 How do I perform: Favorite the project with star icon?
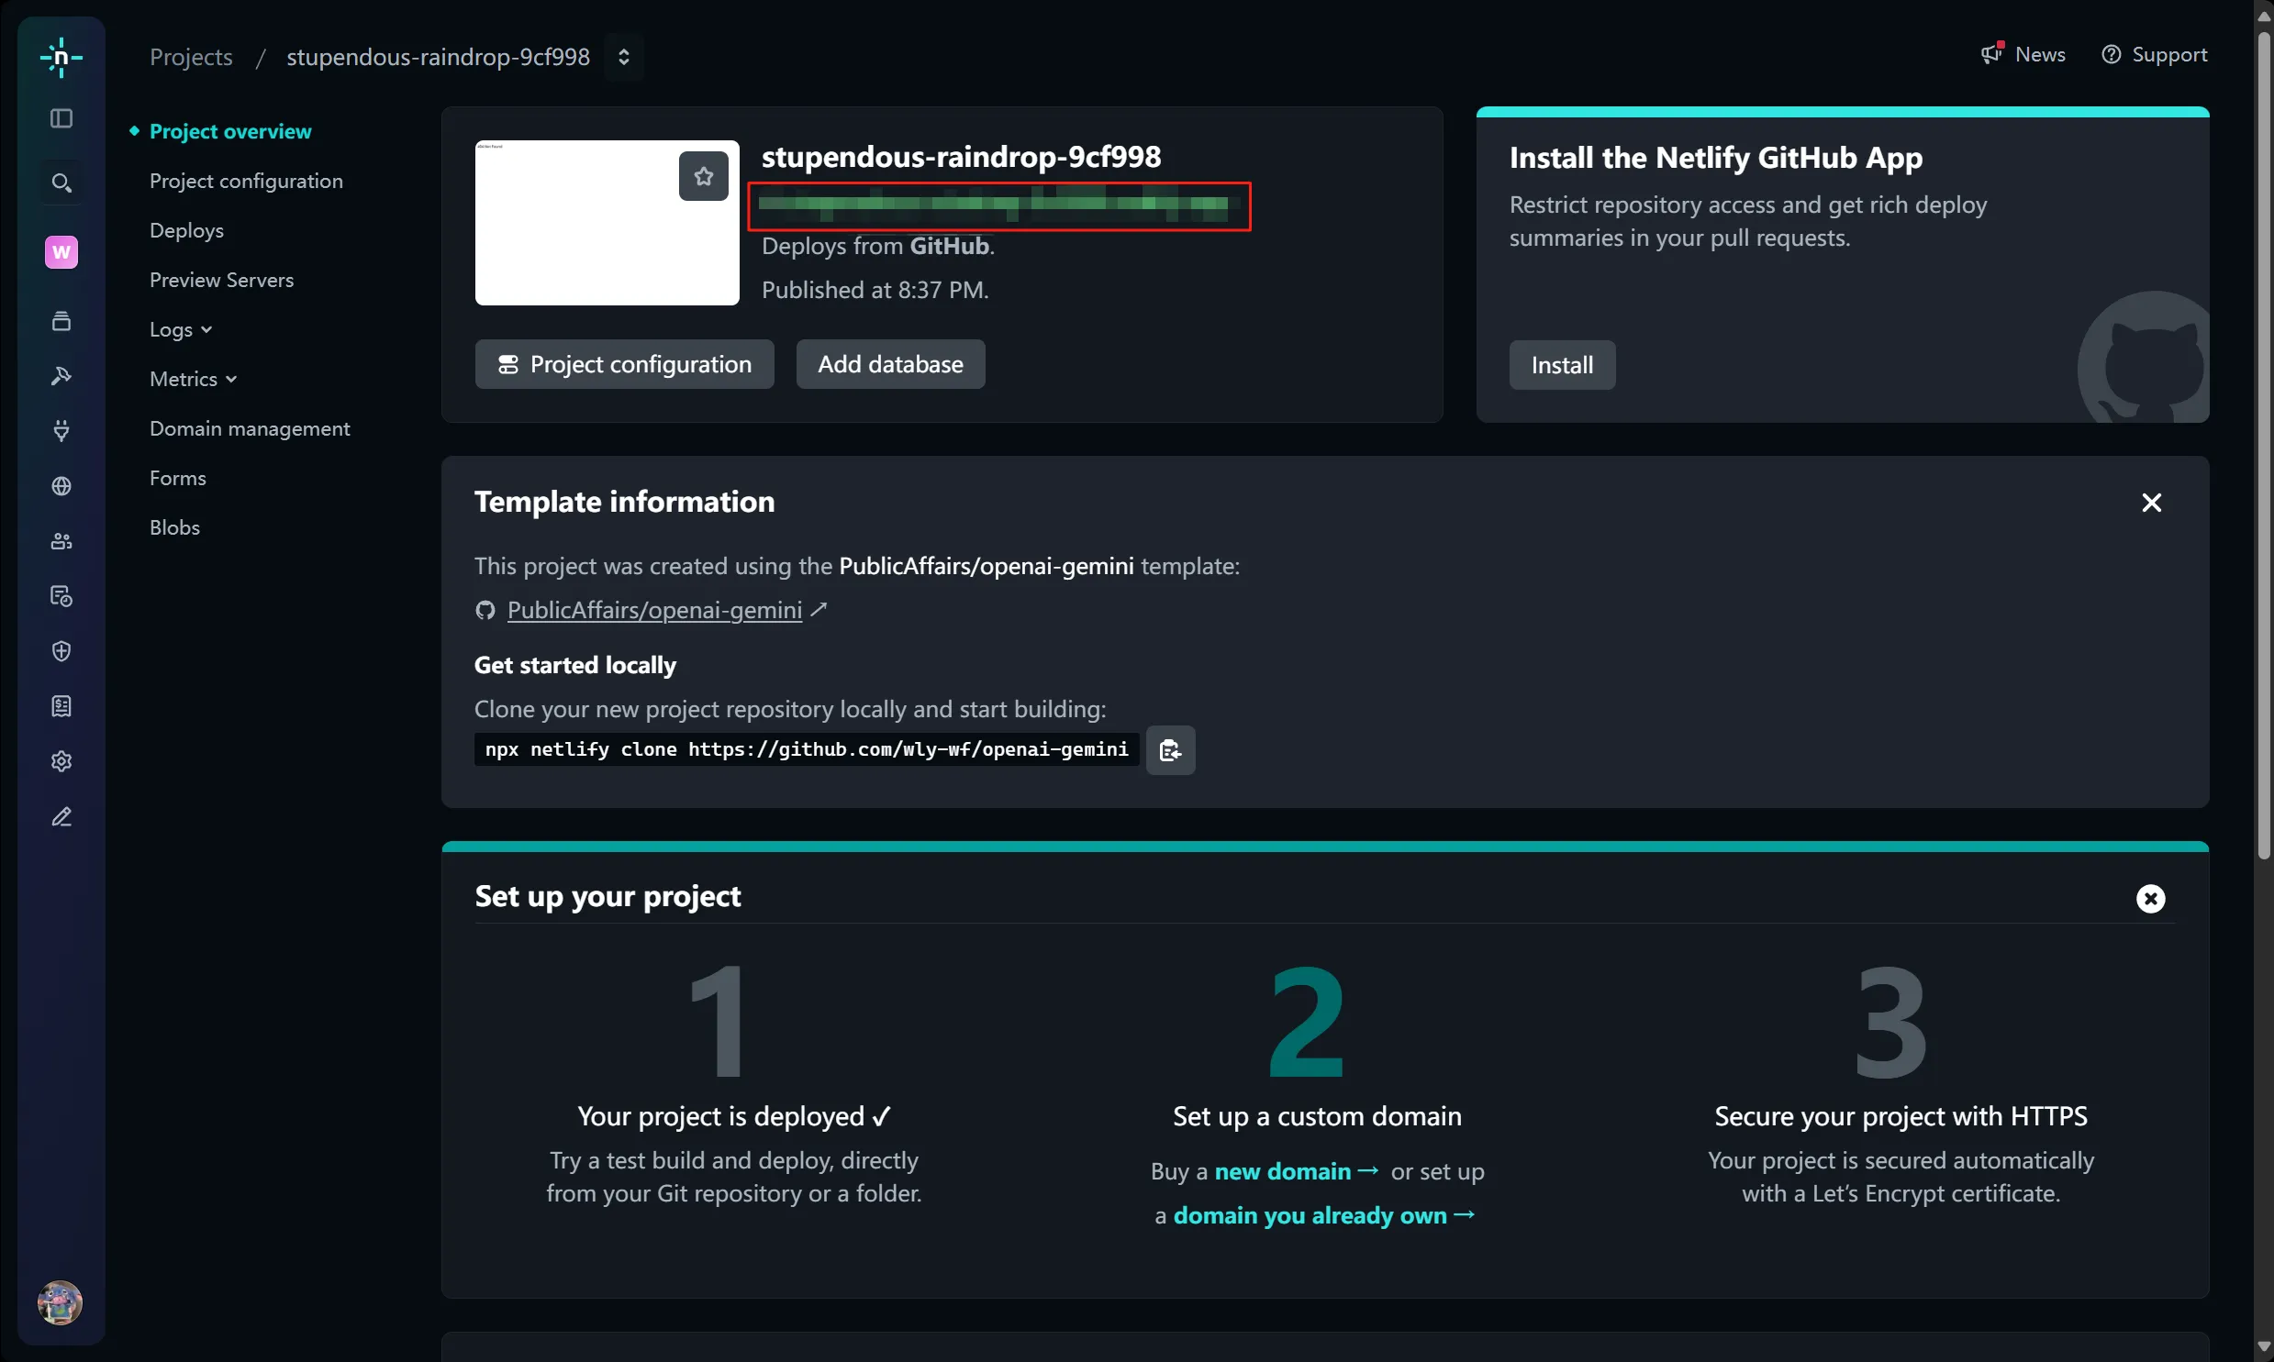coord(703,176)
